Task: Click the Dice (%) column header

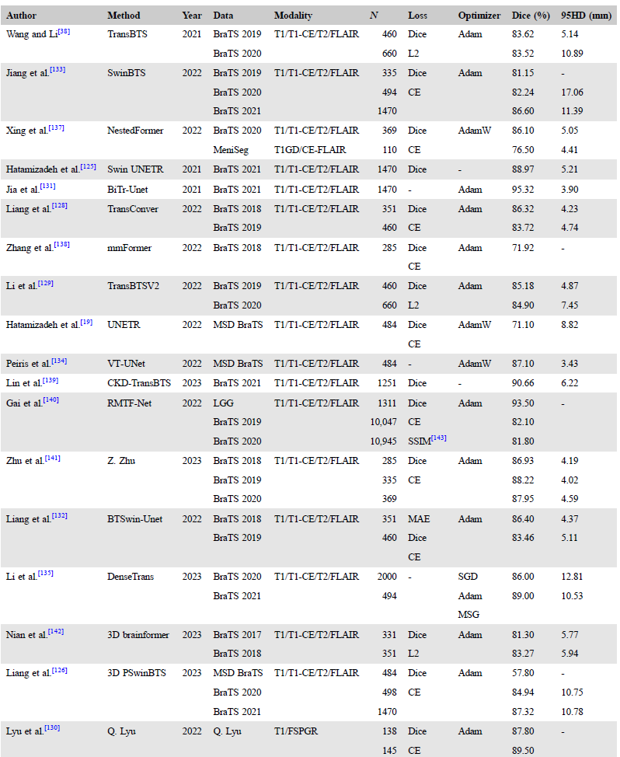Action: (531, 15)
